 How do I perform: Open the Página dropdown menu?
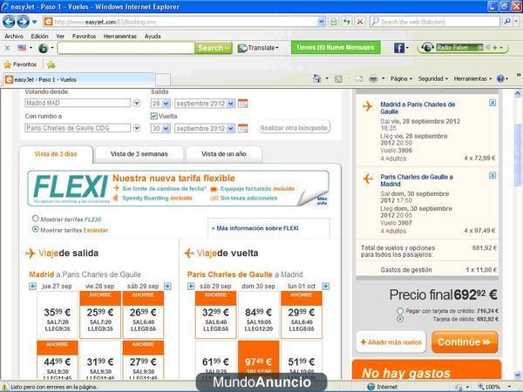[401, 79]
